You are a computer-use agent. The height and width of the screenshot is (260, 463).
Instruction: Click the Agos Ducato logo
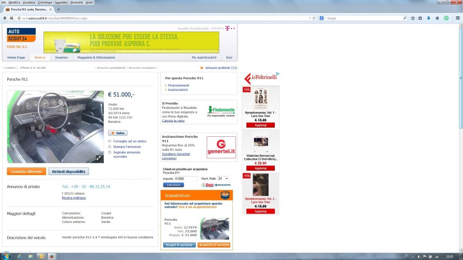[x=216, y=185]
